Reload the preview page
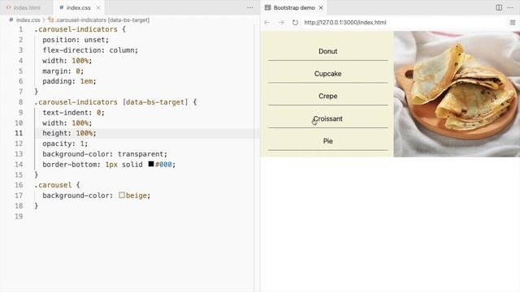The image size is (520, 292). click(x=295, y=23)
